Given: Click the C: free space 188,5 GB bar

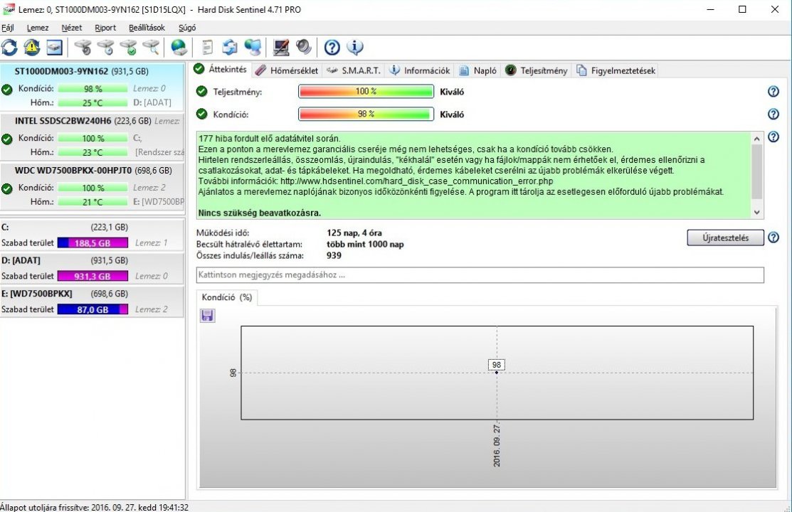Looking at the screenshot, I should coord(93,243).
